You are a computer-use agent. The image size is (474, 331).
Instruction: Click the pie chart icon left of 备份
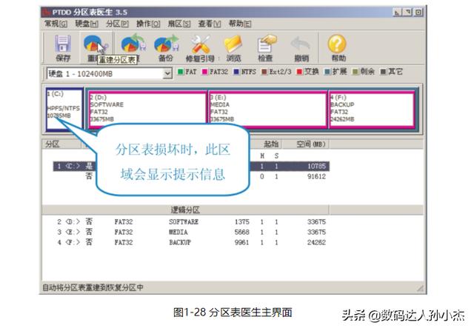[133, 44]
